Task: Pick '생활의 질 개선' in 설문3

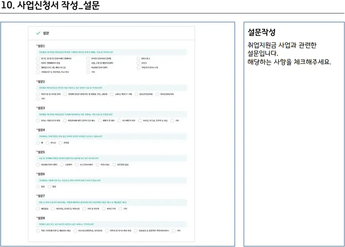Action: tap(100, 121)
